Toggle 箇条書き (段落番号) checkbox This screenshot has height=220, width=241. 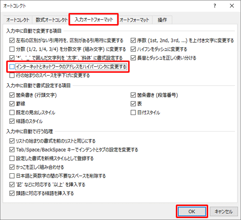(x=133, y=95)
